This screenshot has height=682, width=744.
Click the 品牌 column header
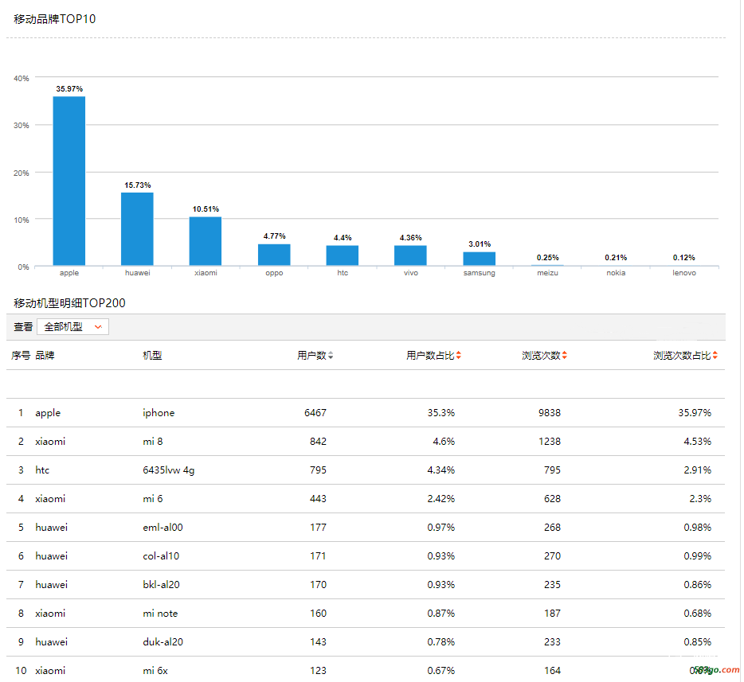coord(45,355)
